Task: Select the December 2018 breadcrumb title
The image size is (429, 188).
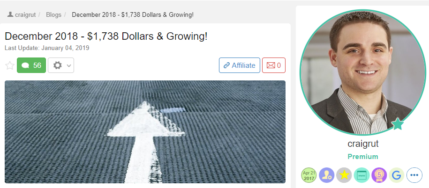Action: pyautogui.click(x=133, y=15)
